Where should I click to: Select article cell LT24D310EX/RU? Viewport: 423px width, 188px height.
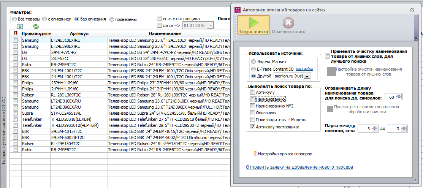(x=79, y=101)
